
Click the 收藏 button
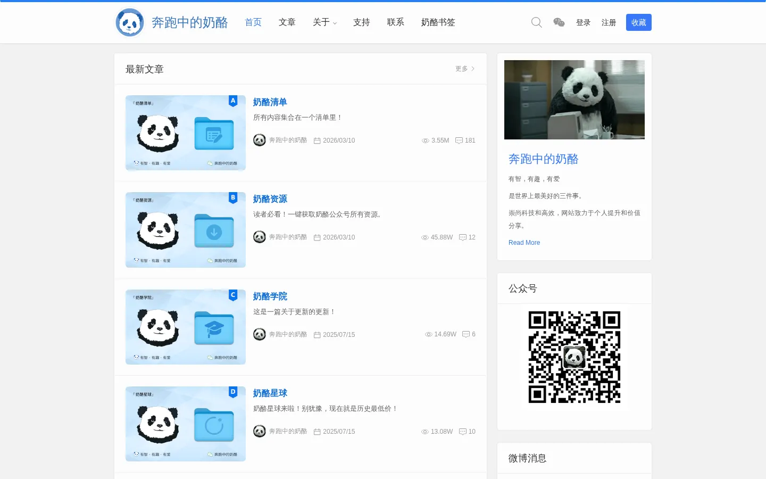639,22
